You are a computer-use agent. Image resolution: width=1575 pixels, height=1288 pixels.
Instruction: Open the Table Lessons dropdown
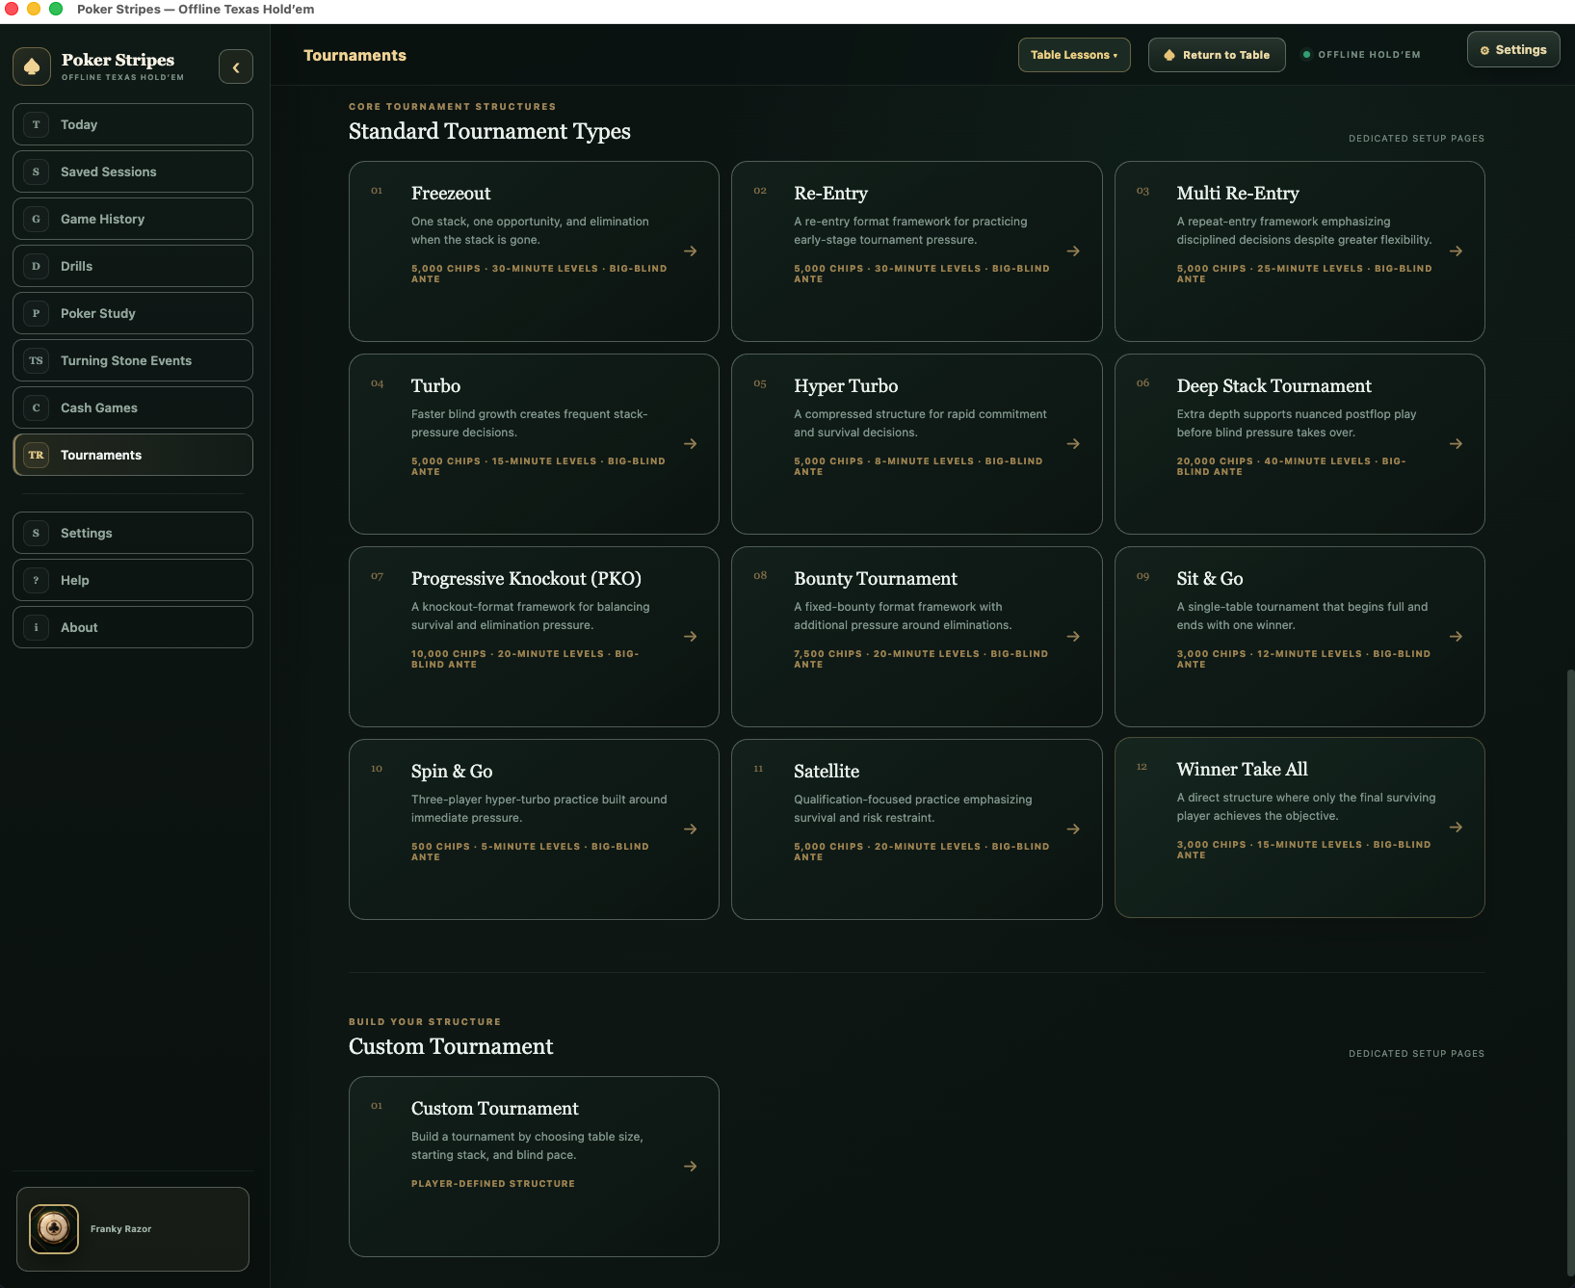click(1074, 55)
